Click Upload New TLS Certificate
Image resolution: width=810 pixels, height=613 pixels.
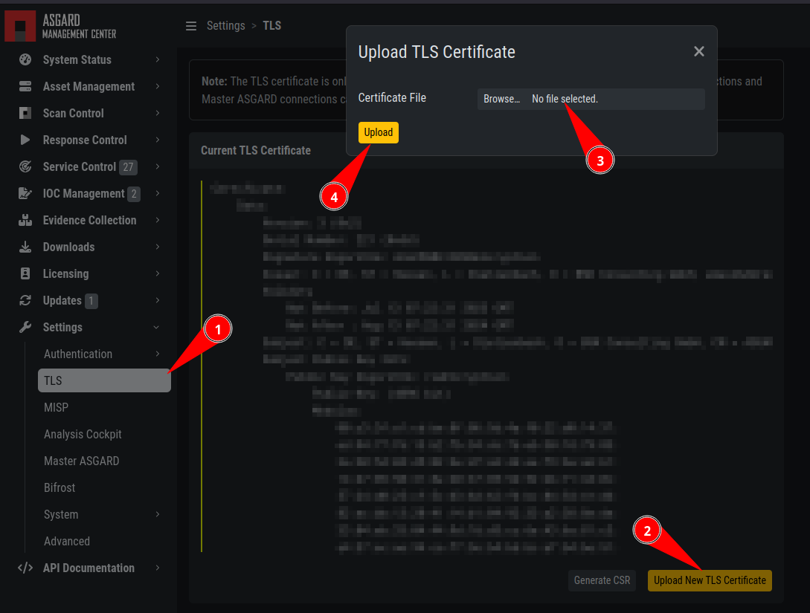[709, 580]
